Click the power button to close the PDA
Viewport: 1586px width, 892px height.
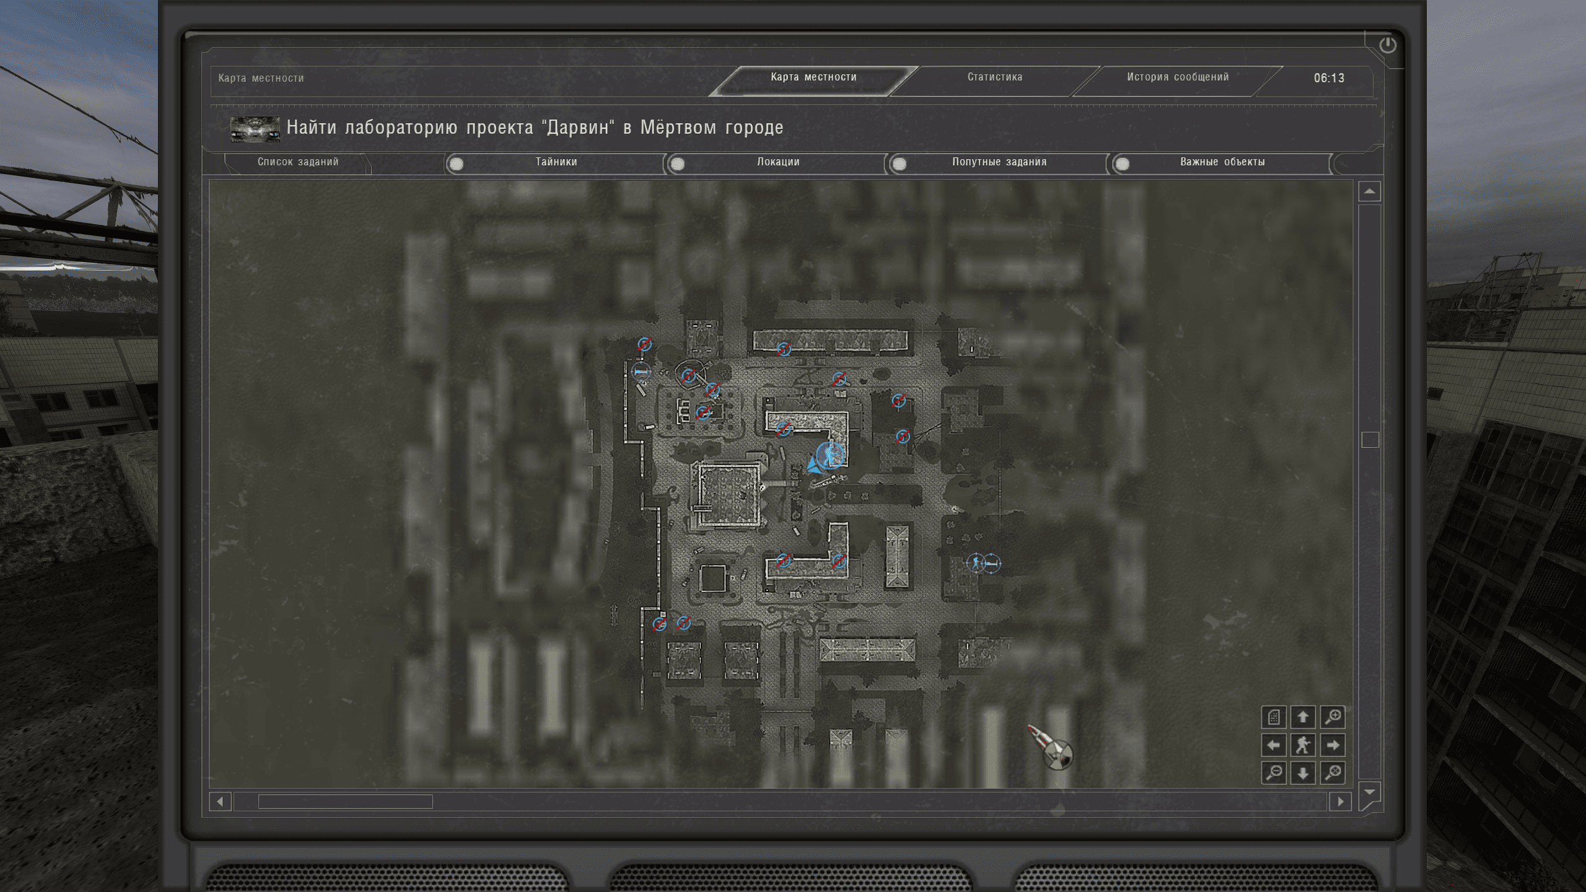point(1387,45)
